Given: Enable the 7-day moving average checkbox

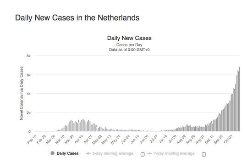Looking at the screenshot, I should pyautogui.click(x=203, y=154).
